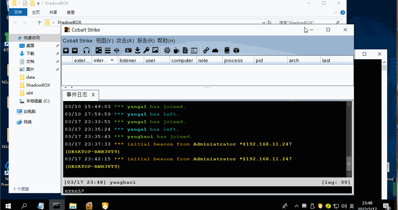Viewport: 398px width, 210px height.
Task: Close the 事件日志 tab with X
Action: click(x=93, y=95)
